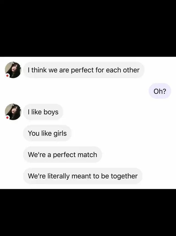Click the red status dot on the top avatar
This screenshot has width=176, height=236.
coord(7,76)
